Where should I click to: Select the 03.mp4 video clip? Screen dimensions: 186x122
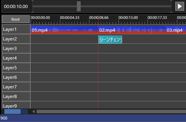coord(176,30)
